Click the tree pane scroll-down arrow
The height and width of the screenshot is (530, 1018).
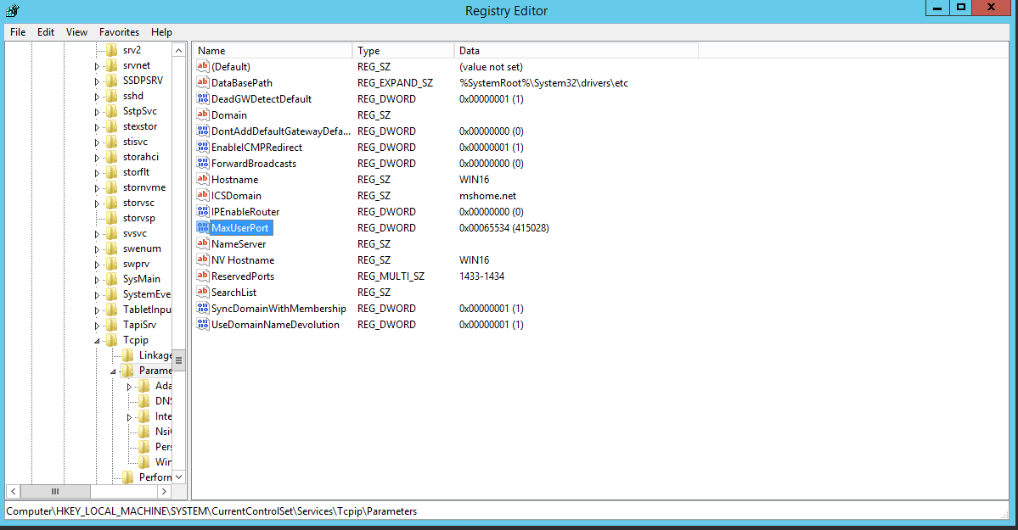pyautogui.click(x=179, y=477)
